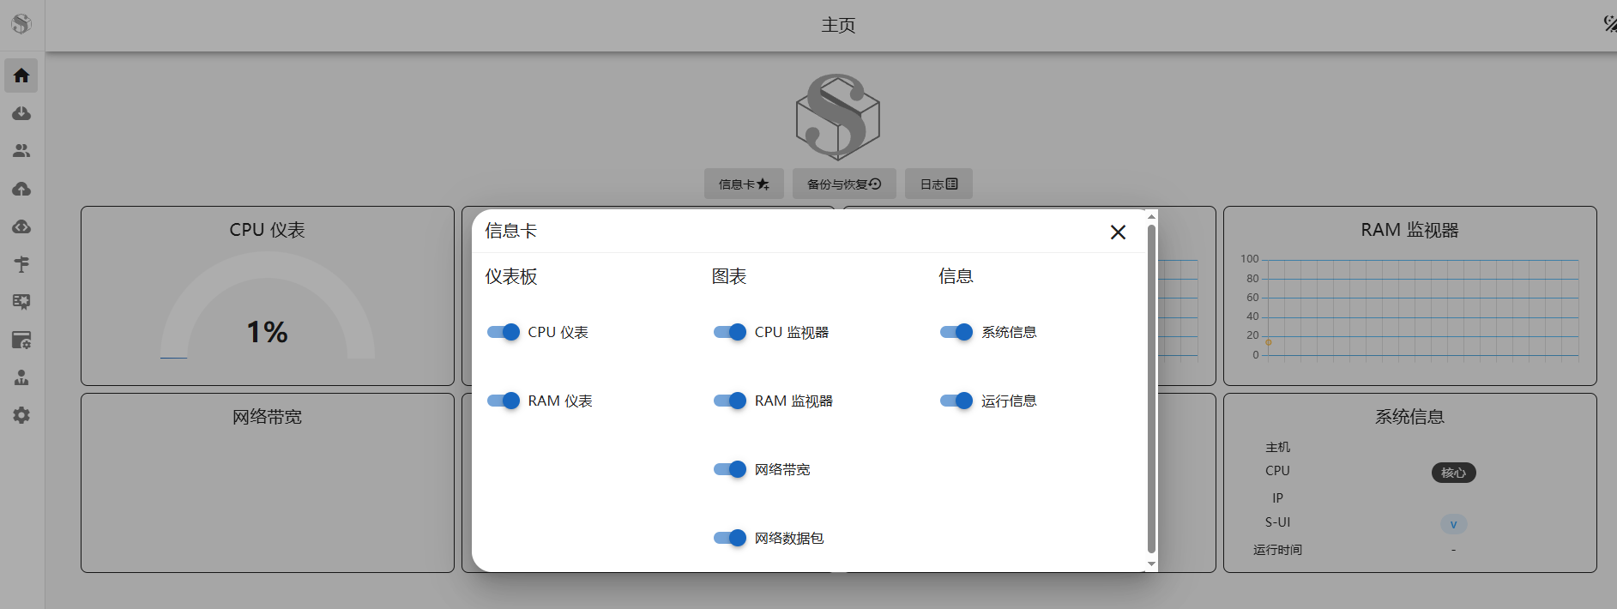Open the Home page in sidebar
Viewport: 1617px width, 609px height.
(21, 75)
